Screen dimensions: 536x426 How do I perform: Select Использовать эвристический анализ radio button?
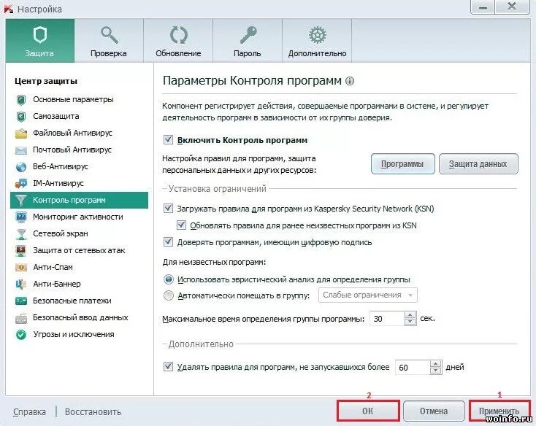point(169,279)
